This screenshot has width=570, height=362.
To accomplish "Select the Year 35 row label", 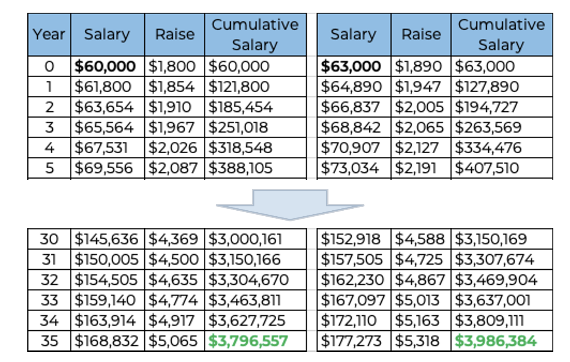I will (49, 341).
